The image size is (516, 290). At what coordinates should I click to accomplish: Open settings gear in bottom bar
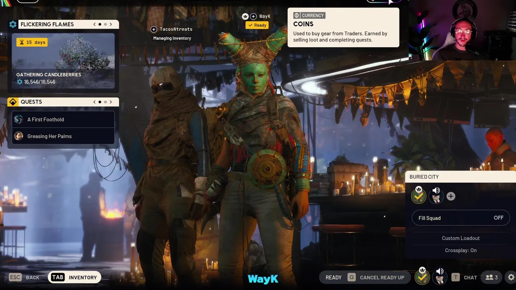tap(511, 277)
